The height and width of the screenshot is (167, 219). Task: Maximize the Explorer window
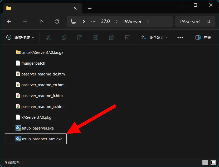tap(195, 5)
